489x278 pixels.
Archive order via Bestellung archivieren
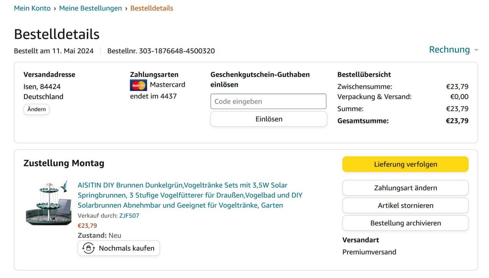click(x=405, y=223)
